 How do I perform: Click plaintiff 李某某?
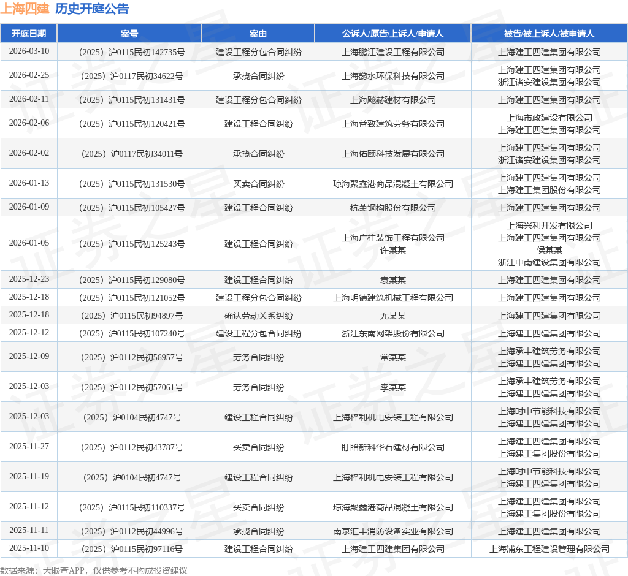(393, 387)
